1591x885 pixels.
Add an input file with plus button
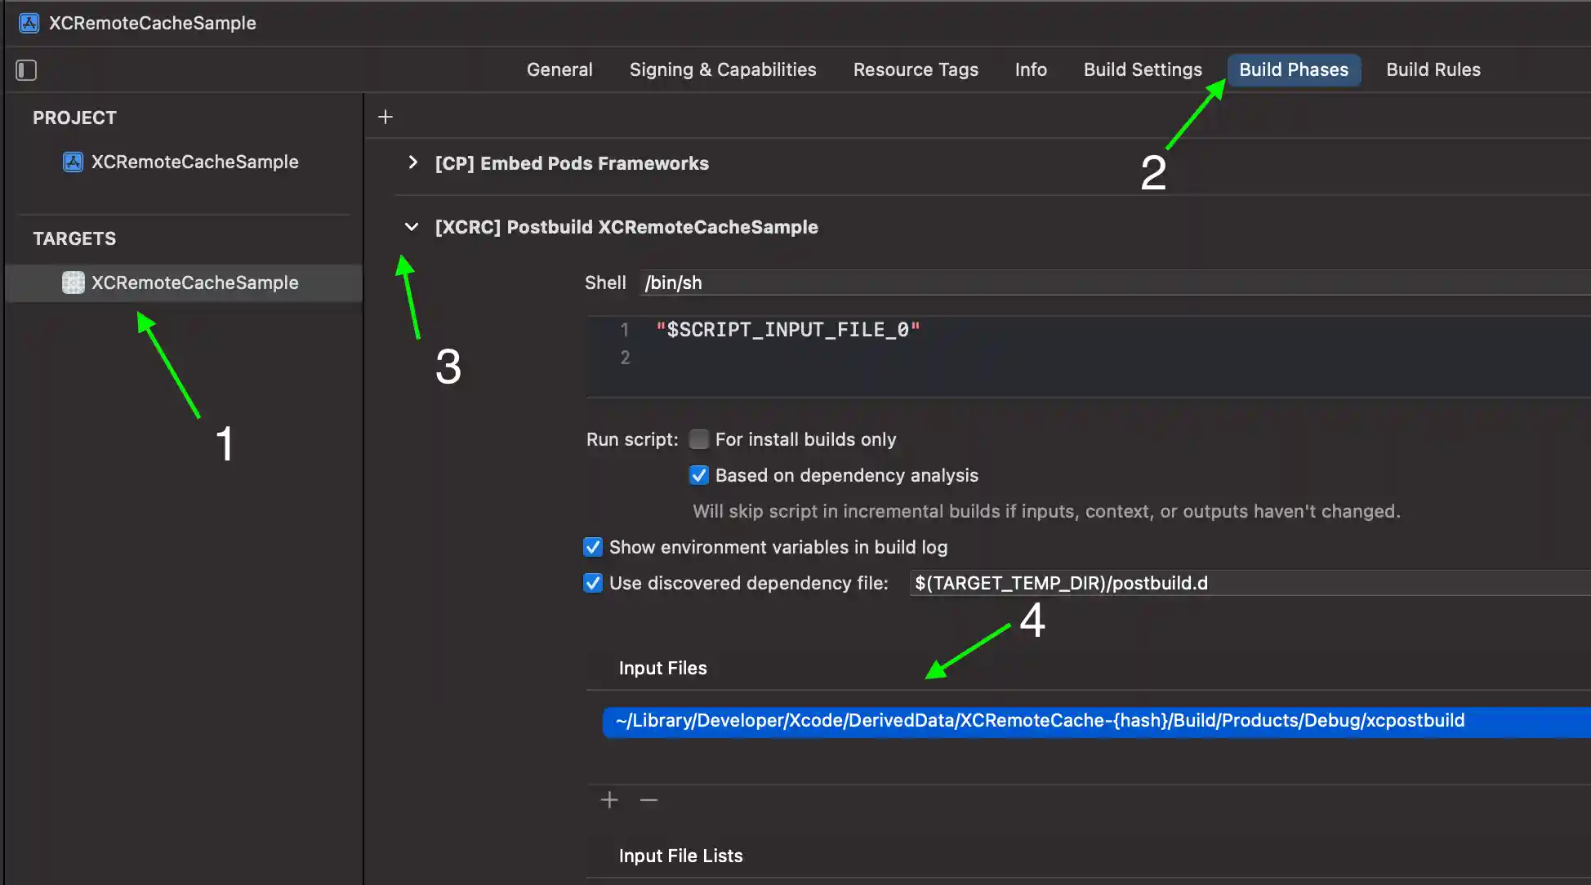[x=609, y=800]
